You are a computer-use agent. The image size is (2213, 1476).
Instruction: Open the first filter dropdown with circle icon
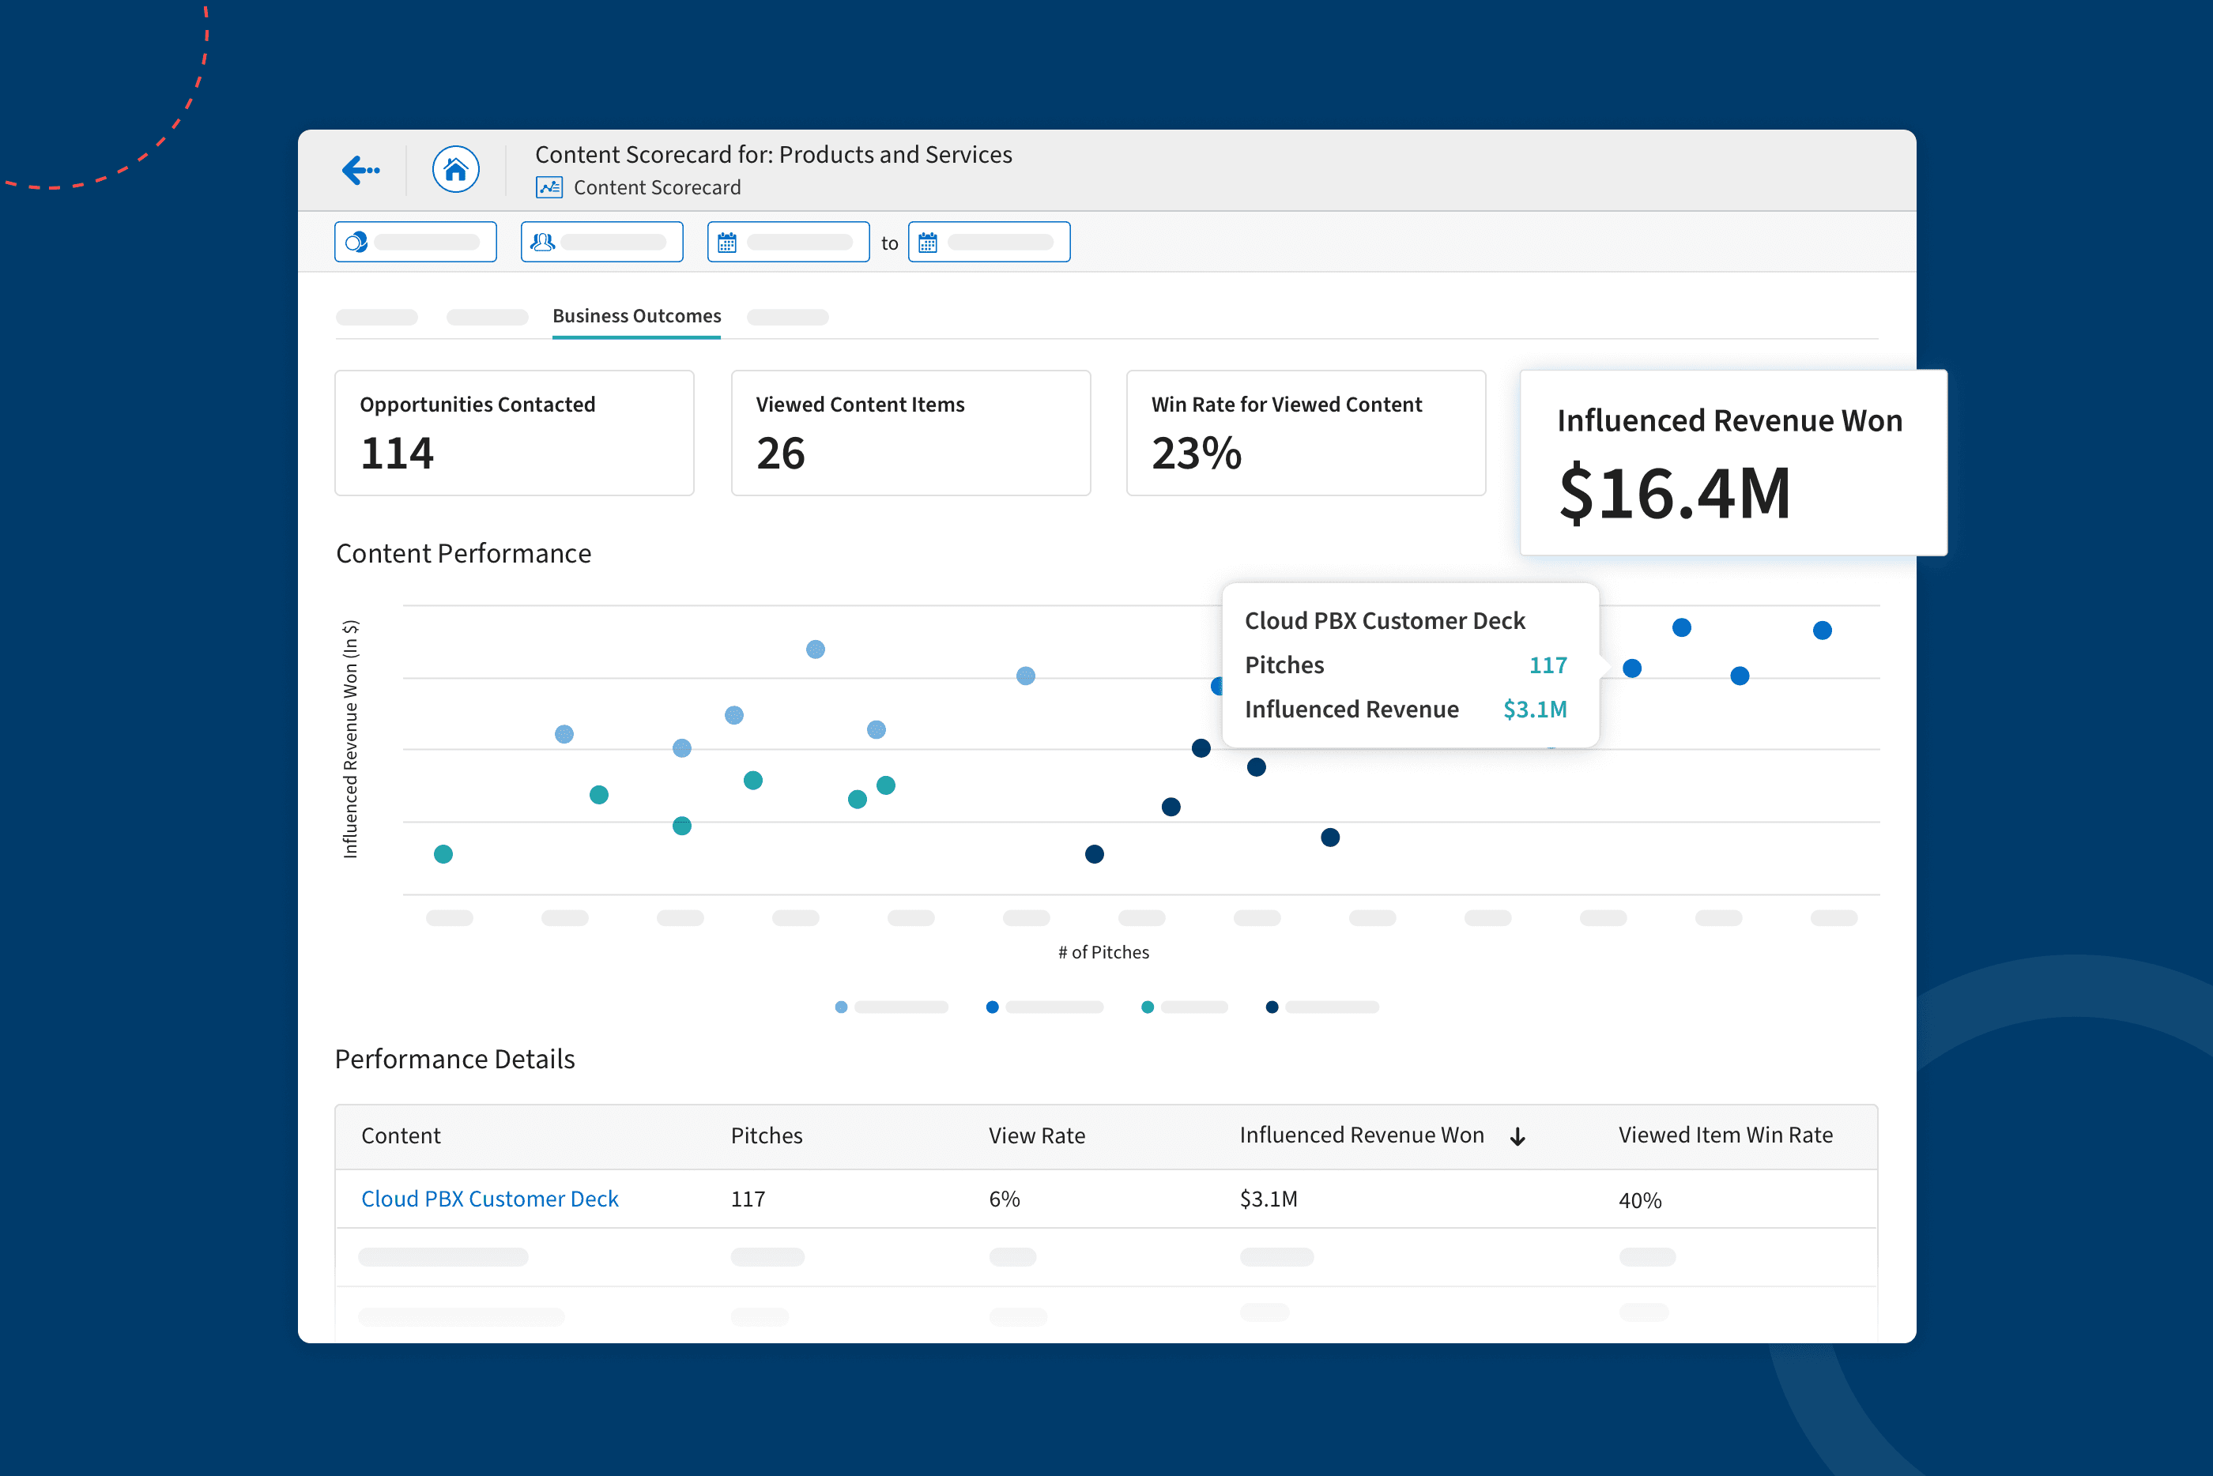[x=415, y=242]
